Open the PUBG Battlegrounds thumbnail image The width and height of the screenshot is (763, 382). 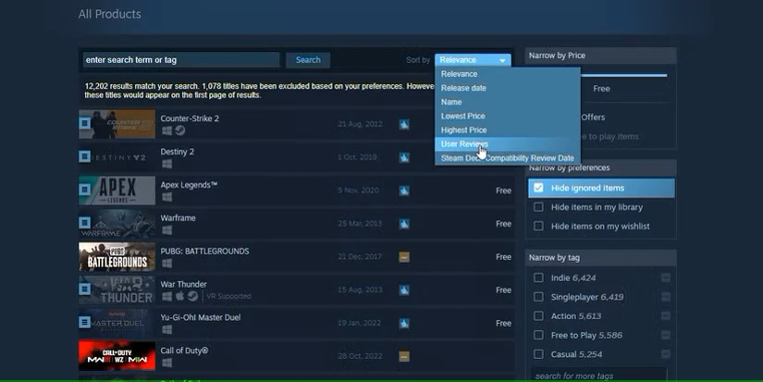(117, 256)
